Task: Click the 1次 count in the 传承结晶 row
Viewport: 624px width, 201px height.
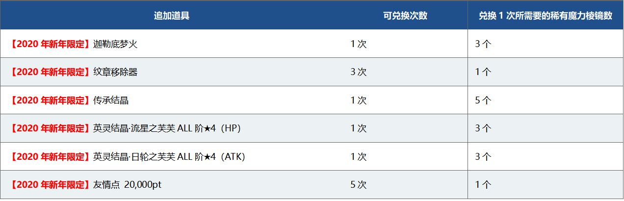Action: coord(359,100)
